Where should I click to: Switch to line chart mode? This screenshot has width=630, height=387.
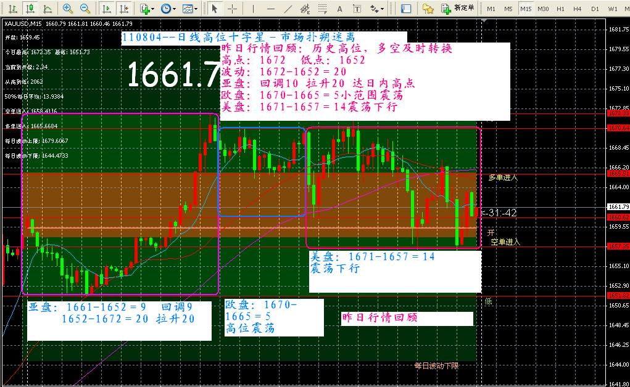point(47,9)
